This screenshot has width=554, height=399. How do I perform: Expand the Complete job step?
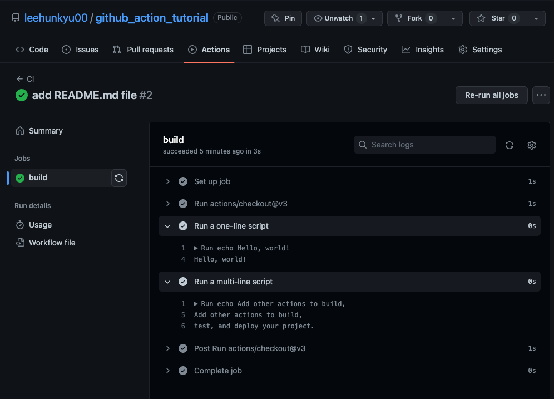pyautogui.click(x=168, y=371)
